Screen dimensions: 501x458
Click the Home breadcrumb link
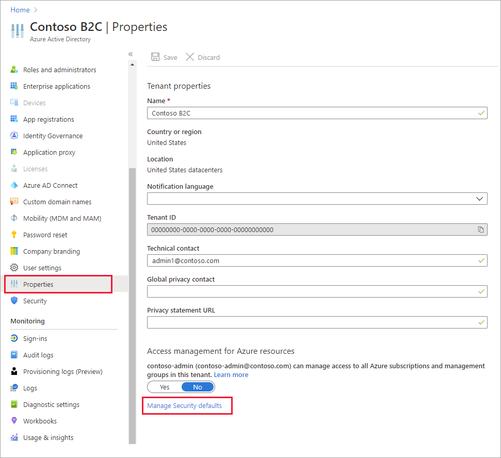[x=20, y=10]
